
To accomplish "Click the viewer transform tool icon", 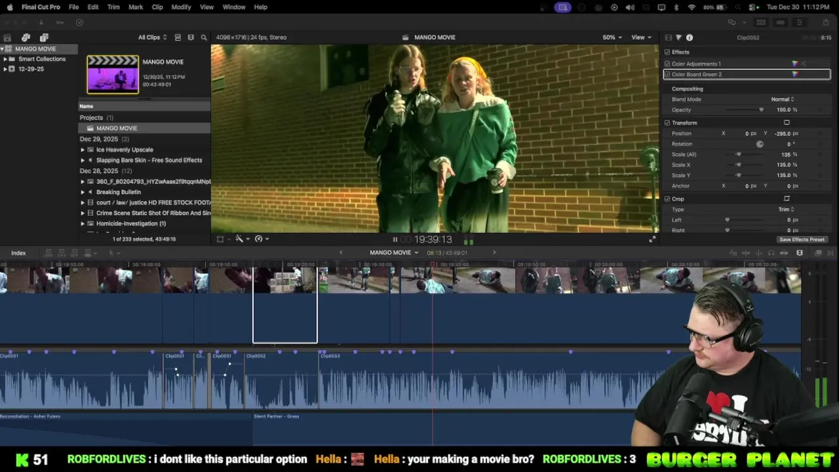I will (222, 239).
